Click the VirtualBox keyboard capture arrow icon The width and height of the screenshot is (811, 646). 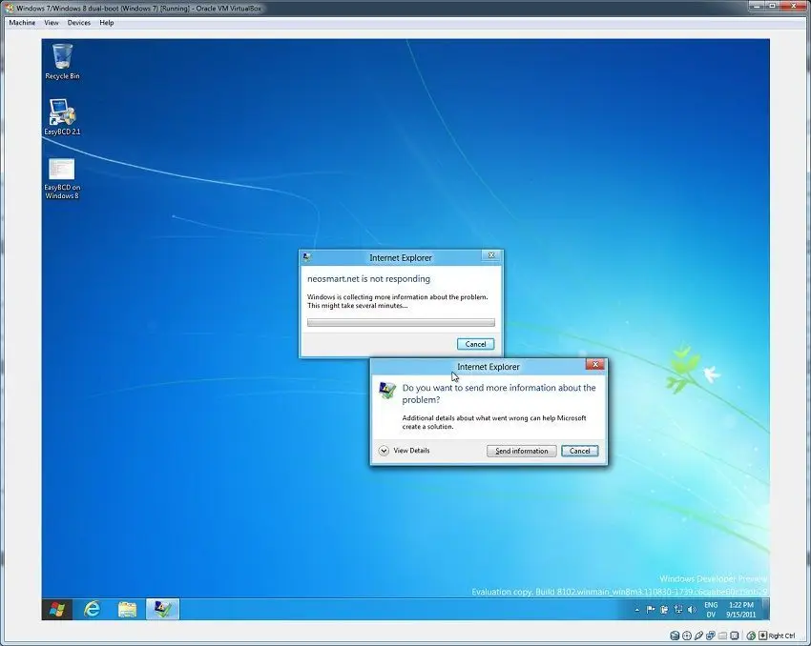pyautogui.click(x=762, y=636)
